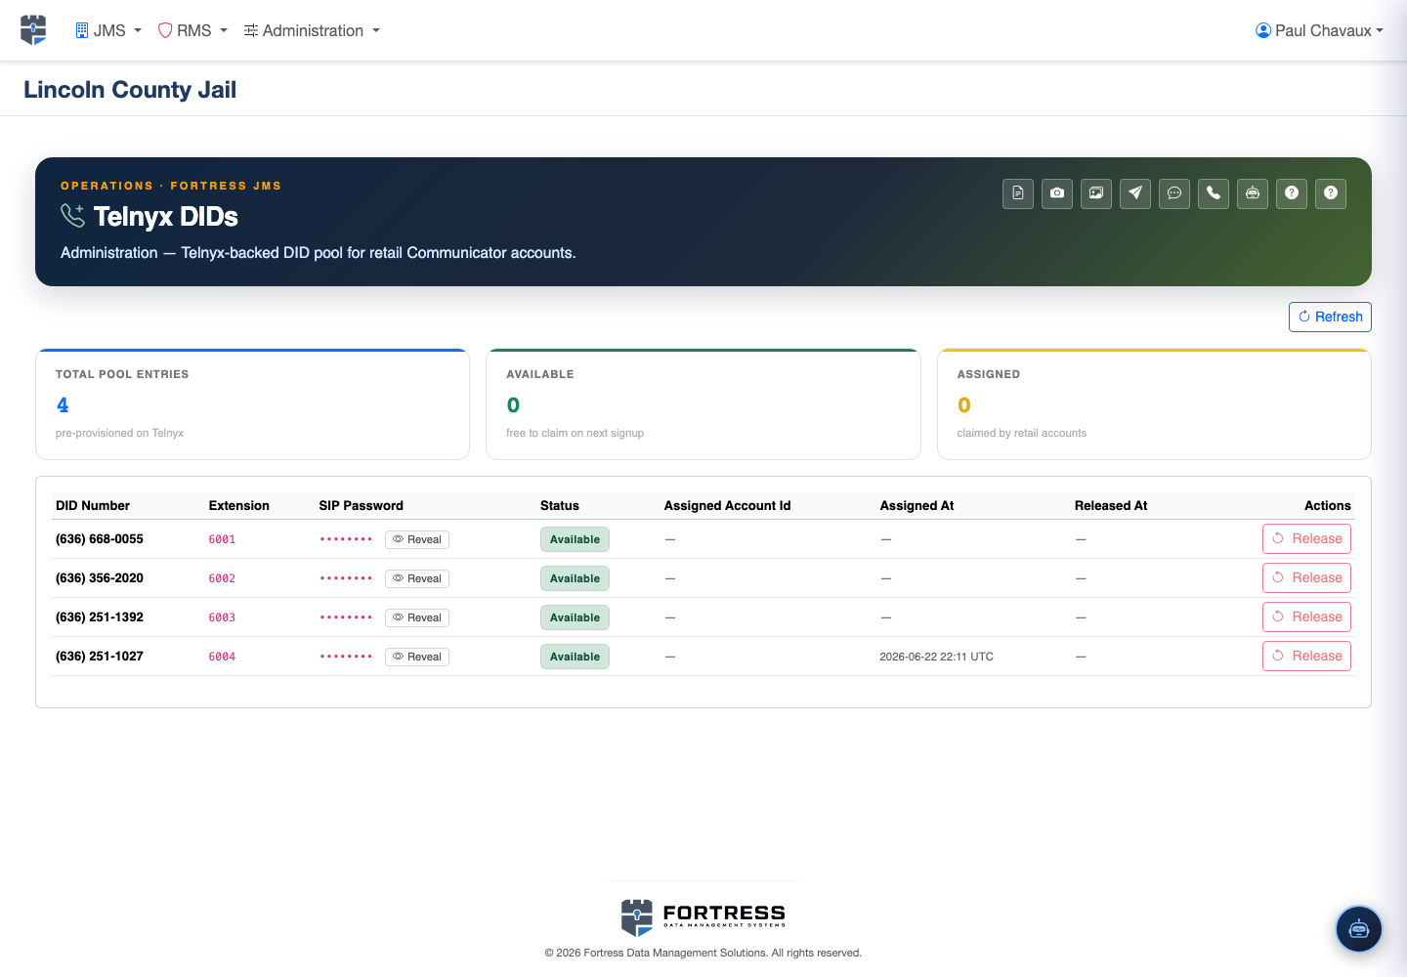Click the Released At column header

[1111, 505]
